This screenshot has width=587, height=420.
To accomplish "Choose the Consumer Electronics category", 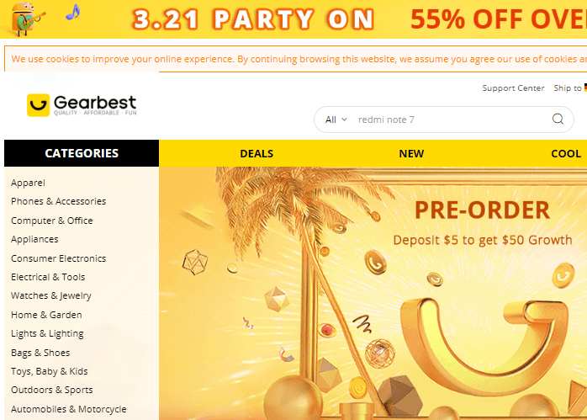I will point(58,258).
